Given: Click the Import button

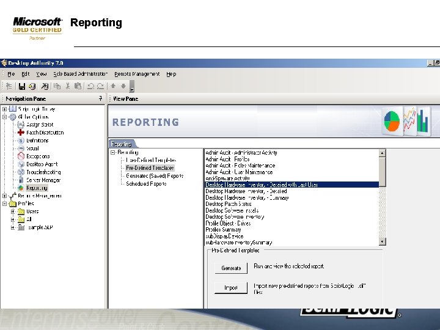Looking at the screenshot, I should (x=231, y=288).
